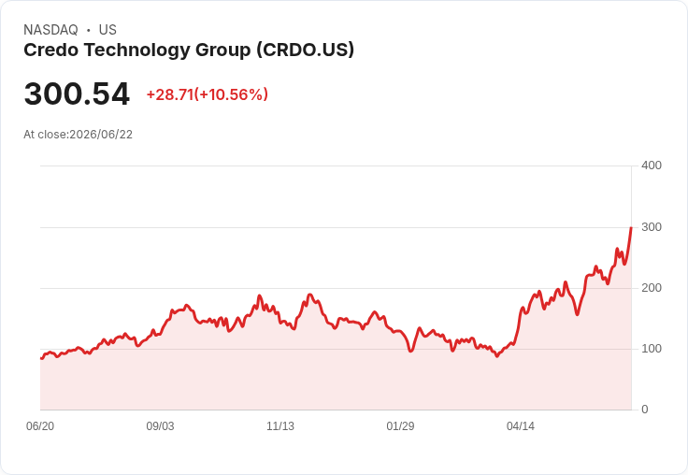Select the 300.54 current price
Image resolution: width=688 pixels, height=475 pixels.
[77, 94]
